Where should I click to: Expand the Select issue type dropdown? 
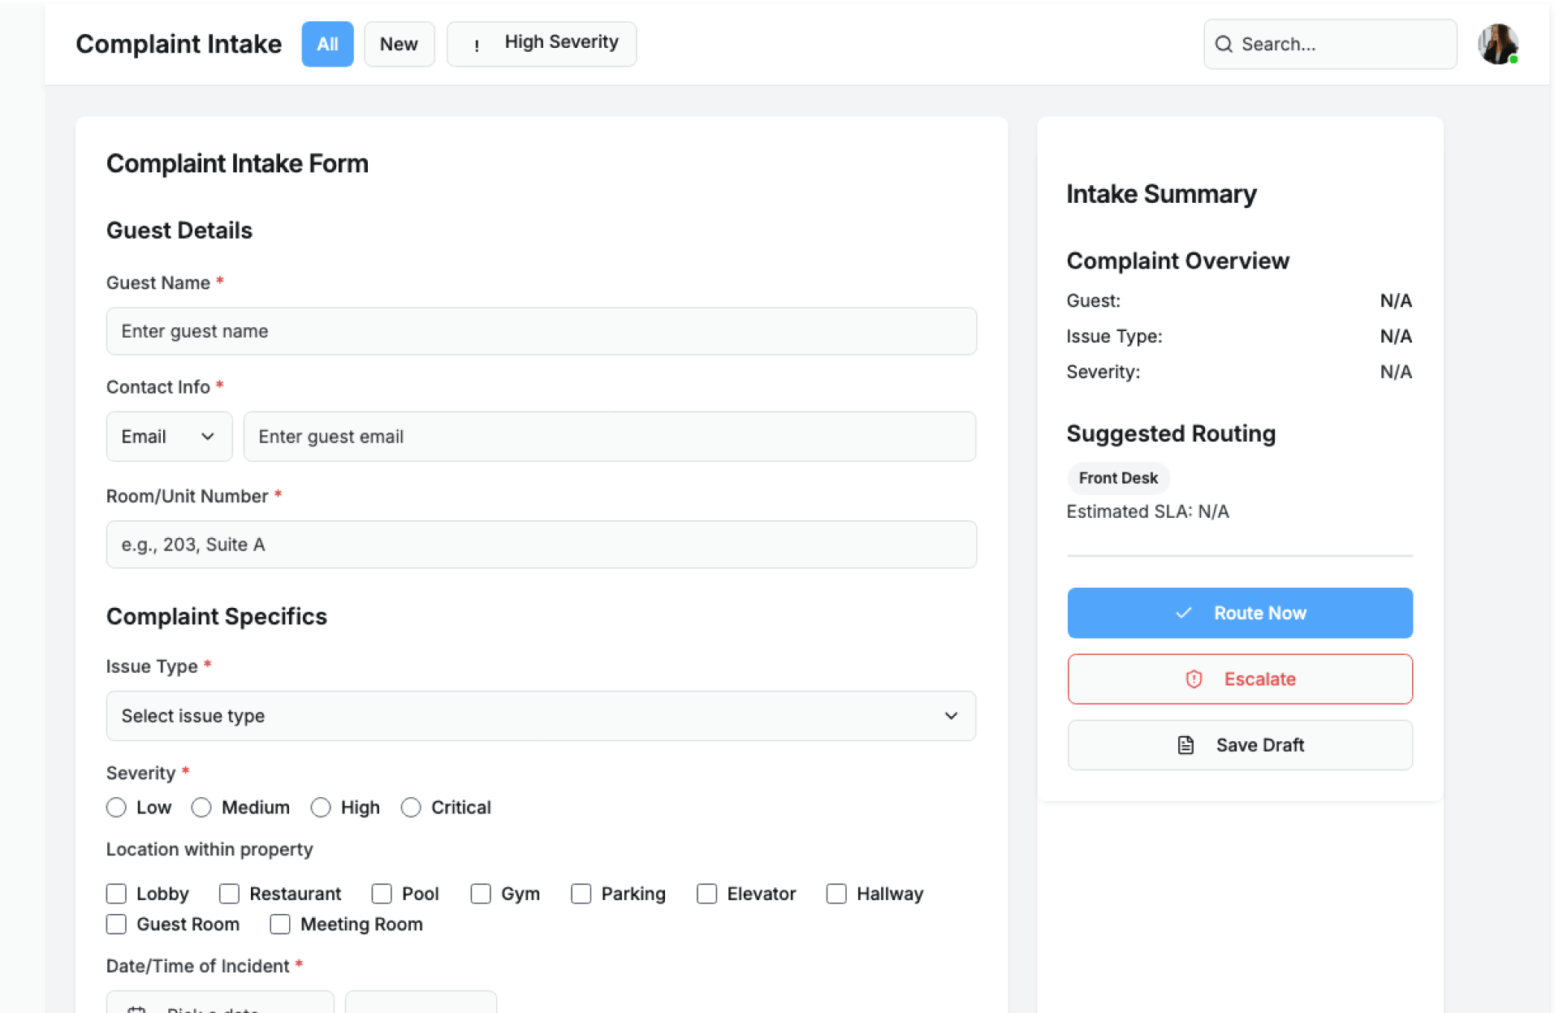(540, 716)
